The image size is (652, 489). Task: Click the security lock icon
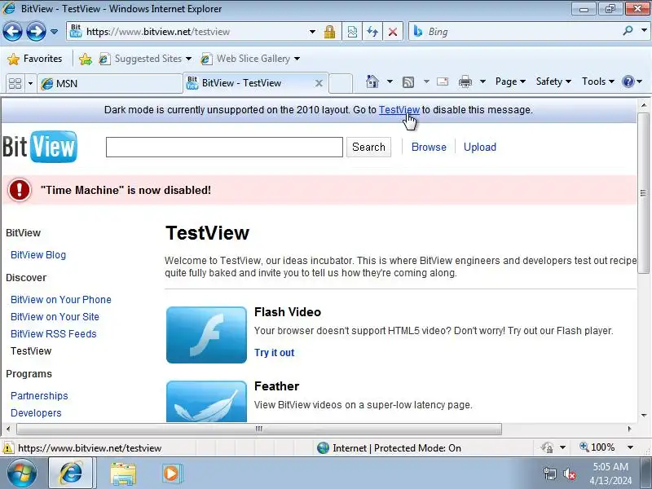pos(330,32)
